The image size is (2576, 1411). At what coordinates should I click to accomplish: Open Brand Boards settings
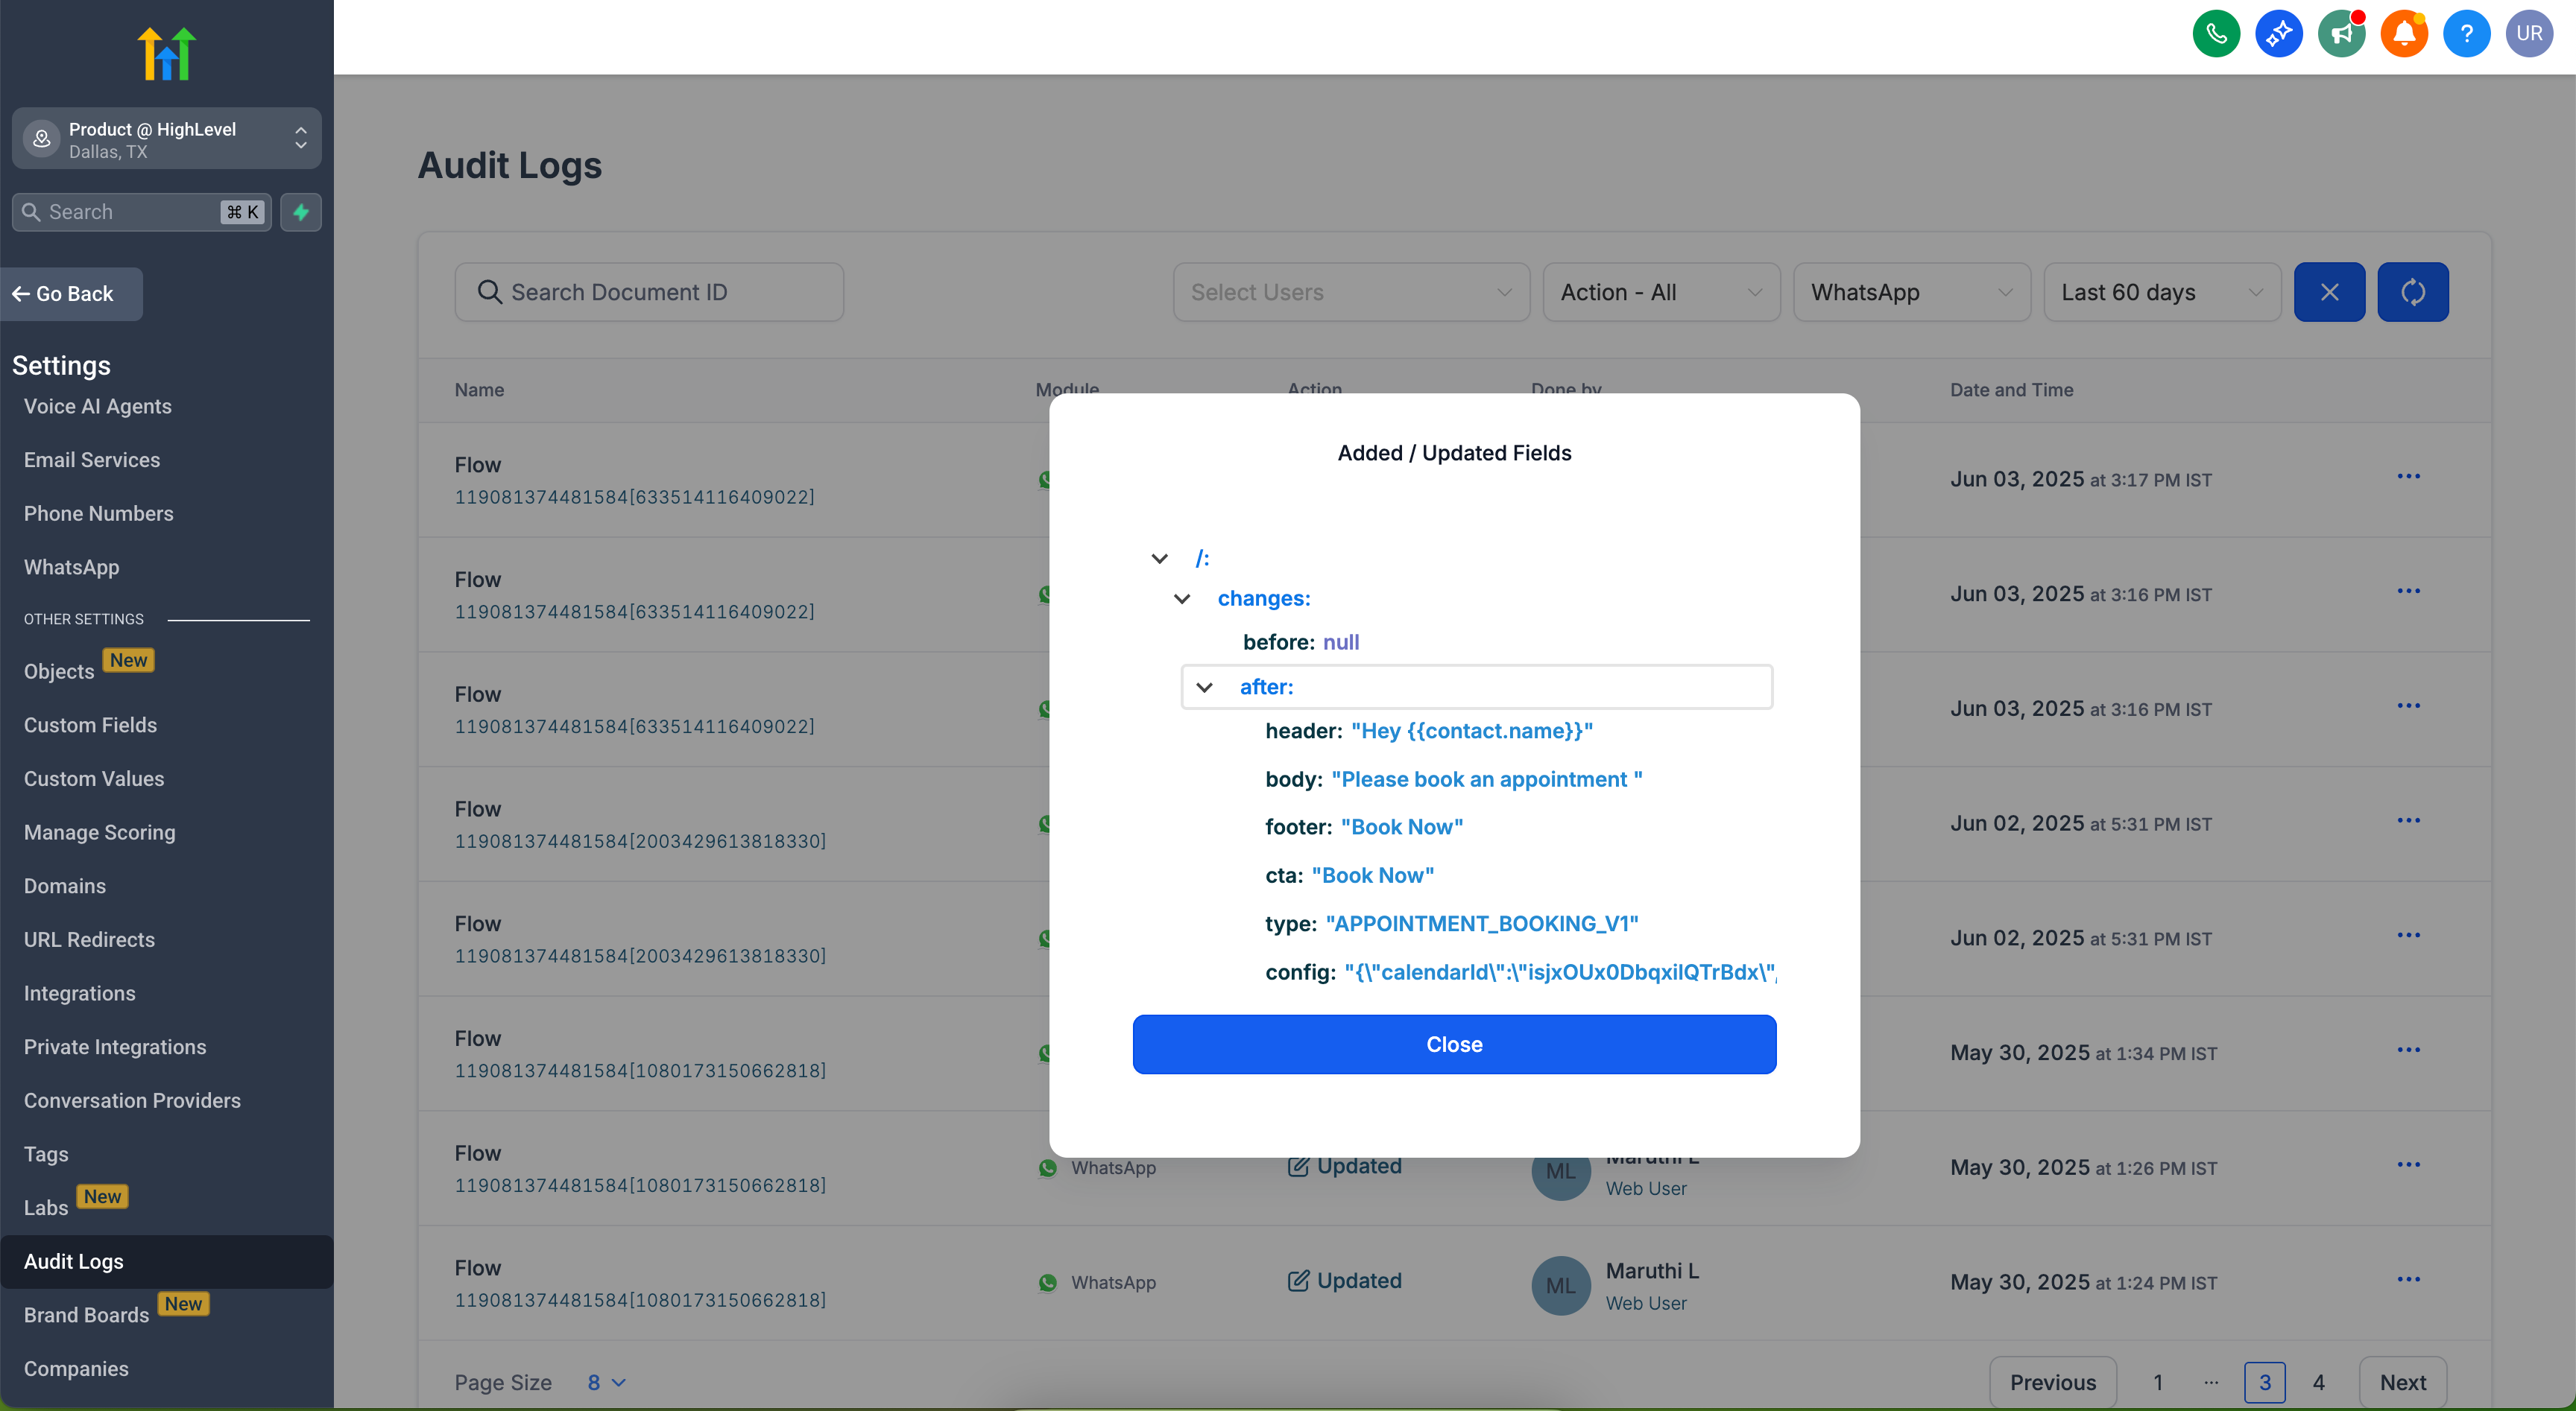[x=87, y=1316]
